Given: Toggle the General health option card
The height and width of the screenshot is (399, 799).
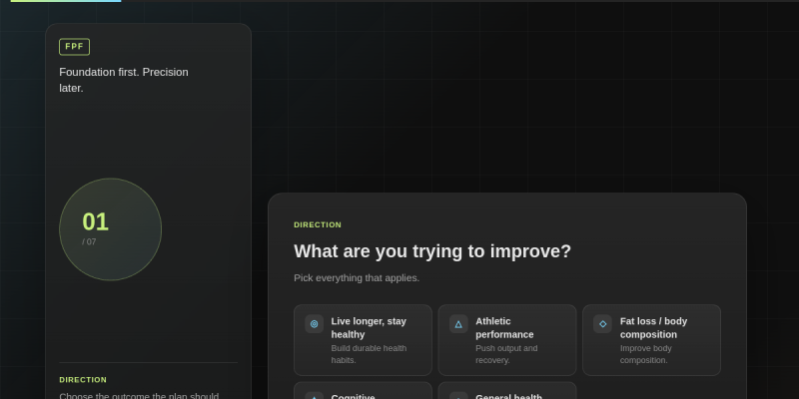Looking at the screenshot, I should (x=507, y=391).
